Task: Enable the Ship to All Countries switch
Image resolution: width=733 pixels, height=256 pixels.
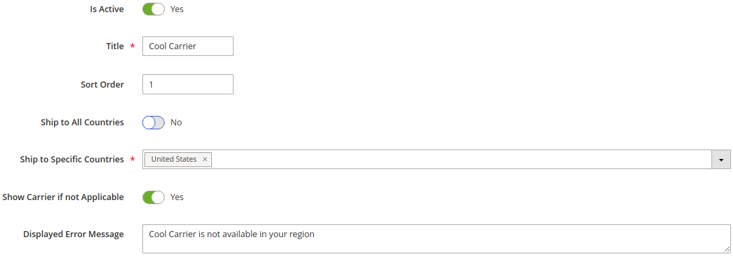Action: 153,123
